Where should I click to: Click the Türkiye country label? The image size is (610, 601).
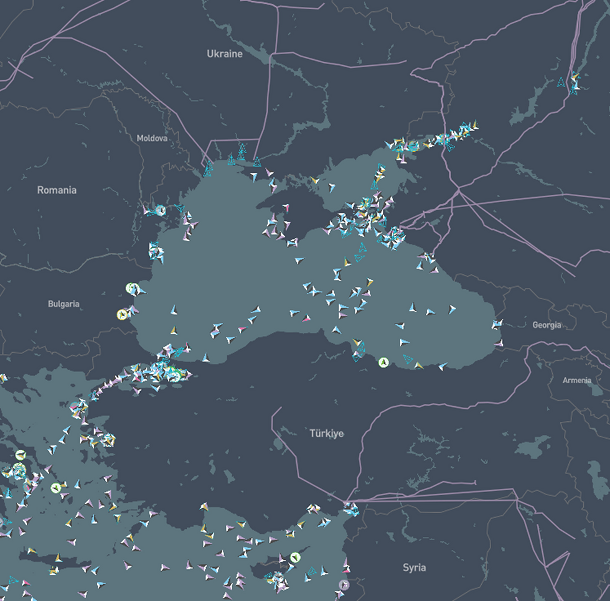pyautogui.click(x=327, y=433)
